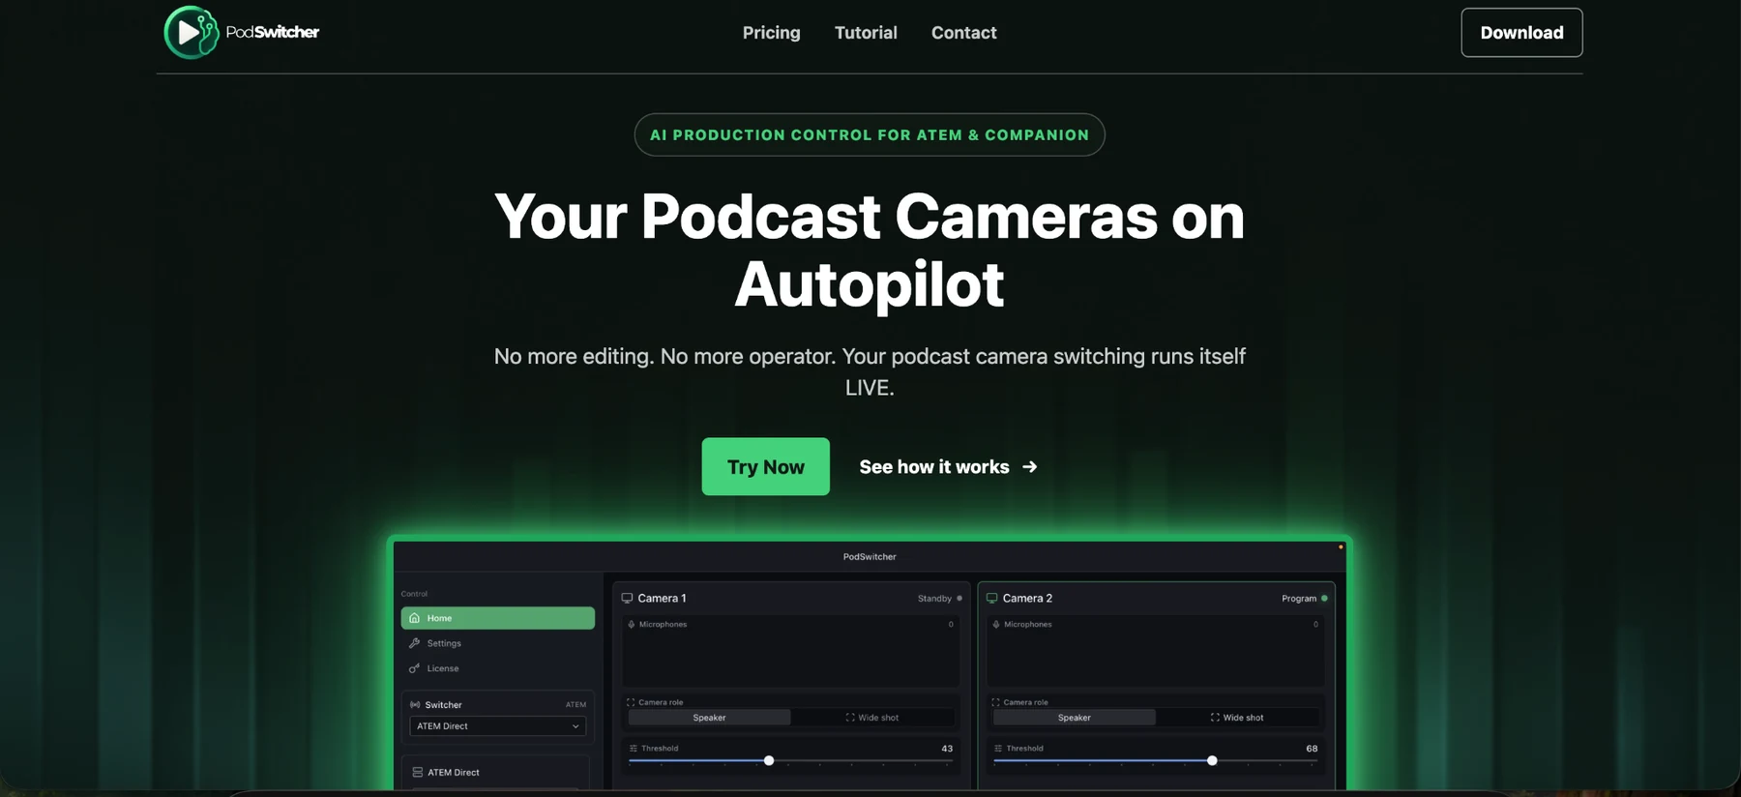Image resolution: width=1741 pixels, height=797 pixels.
Task: Click the ATEM Direct panel server icon
Action: [417, 773]
